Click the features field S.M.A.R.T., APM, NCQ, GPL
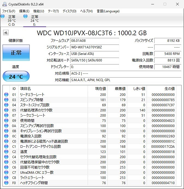 (x=126, y=80)
